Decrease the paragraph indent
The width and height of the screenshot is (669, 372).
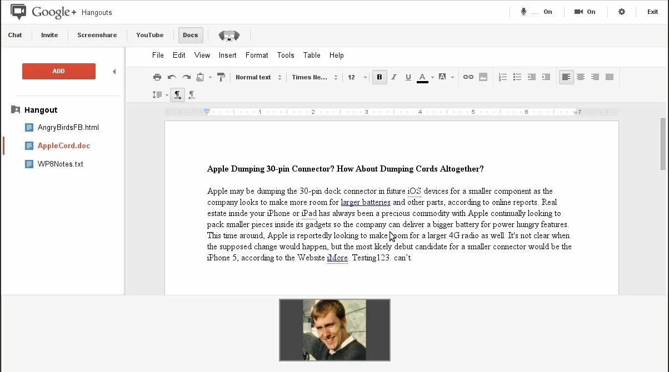532,77
